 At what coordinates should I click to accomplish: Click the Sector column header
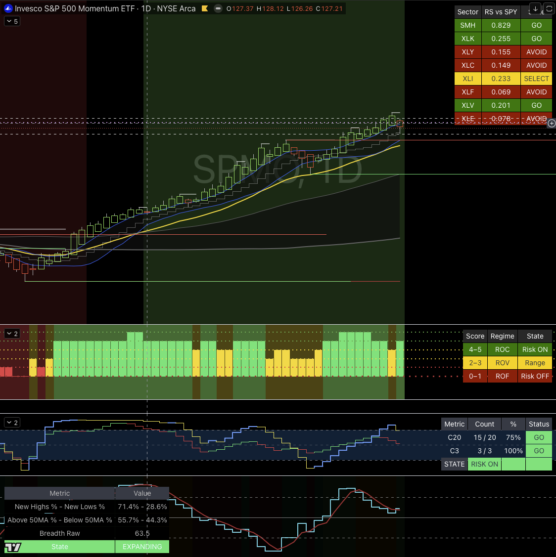(x=467, y=12)
